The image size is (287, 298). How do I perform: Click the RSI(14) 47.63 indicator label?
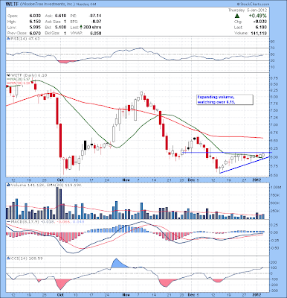pyautogui.click(x=25, y=39)
